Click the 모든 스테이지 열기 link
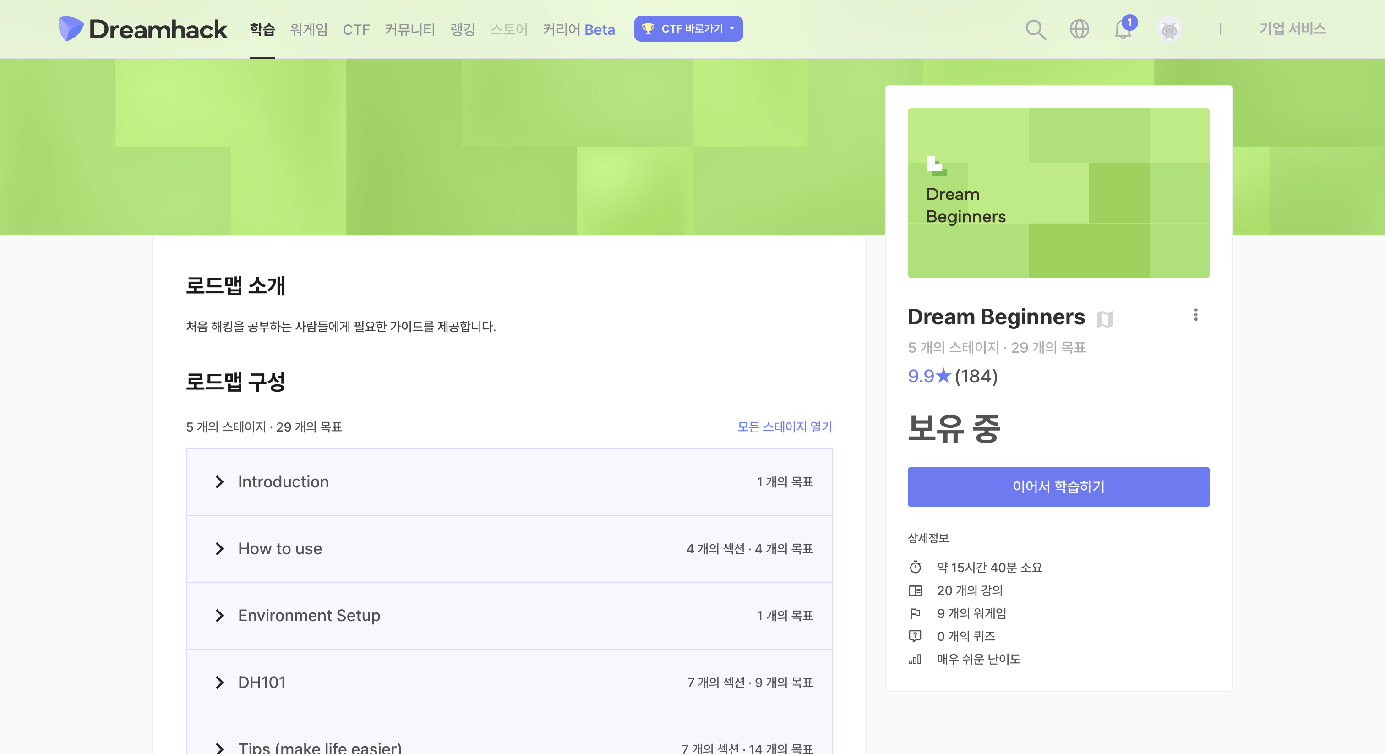Screen dimensions: 1385x754 (785, 426)
